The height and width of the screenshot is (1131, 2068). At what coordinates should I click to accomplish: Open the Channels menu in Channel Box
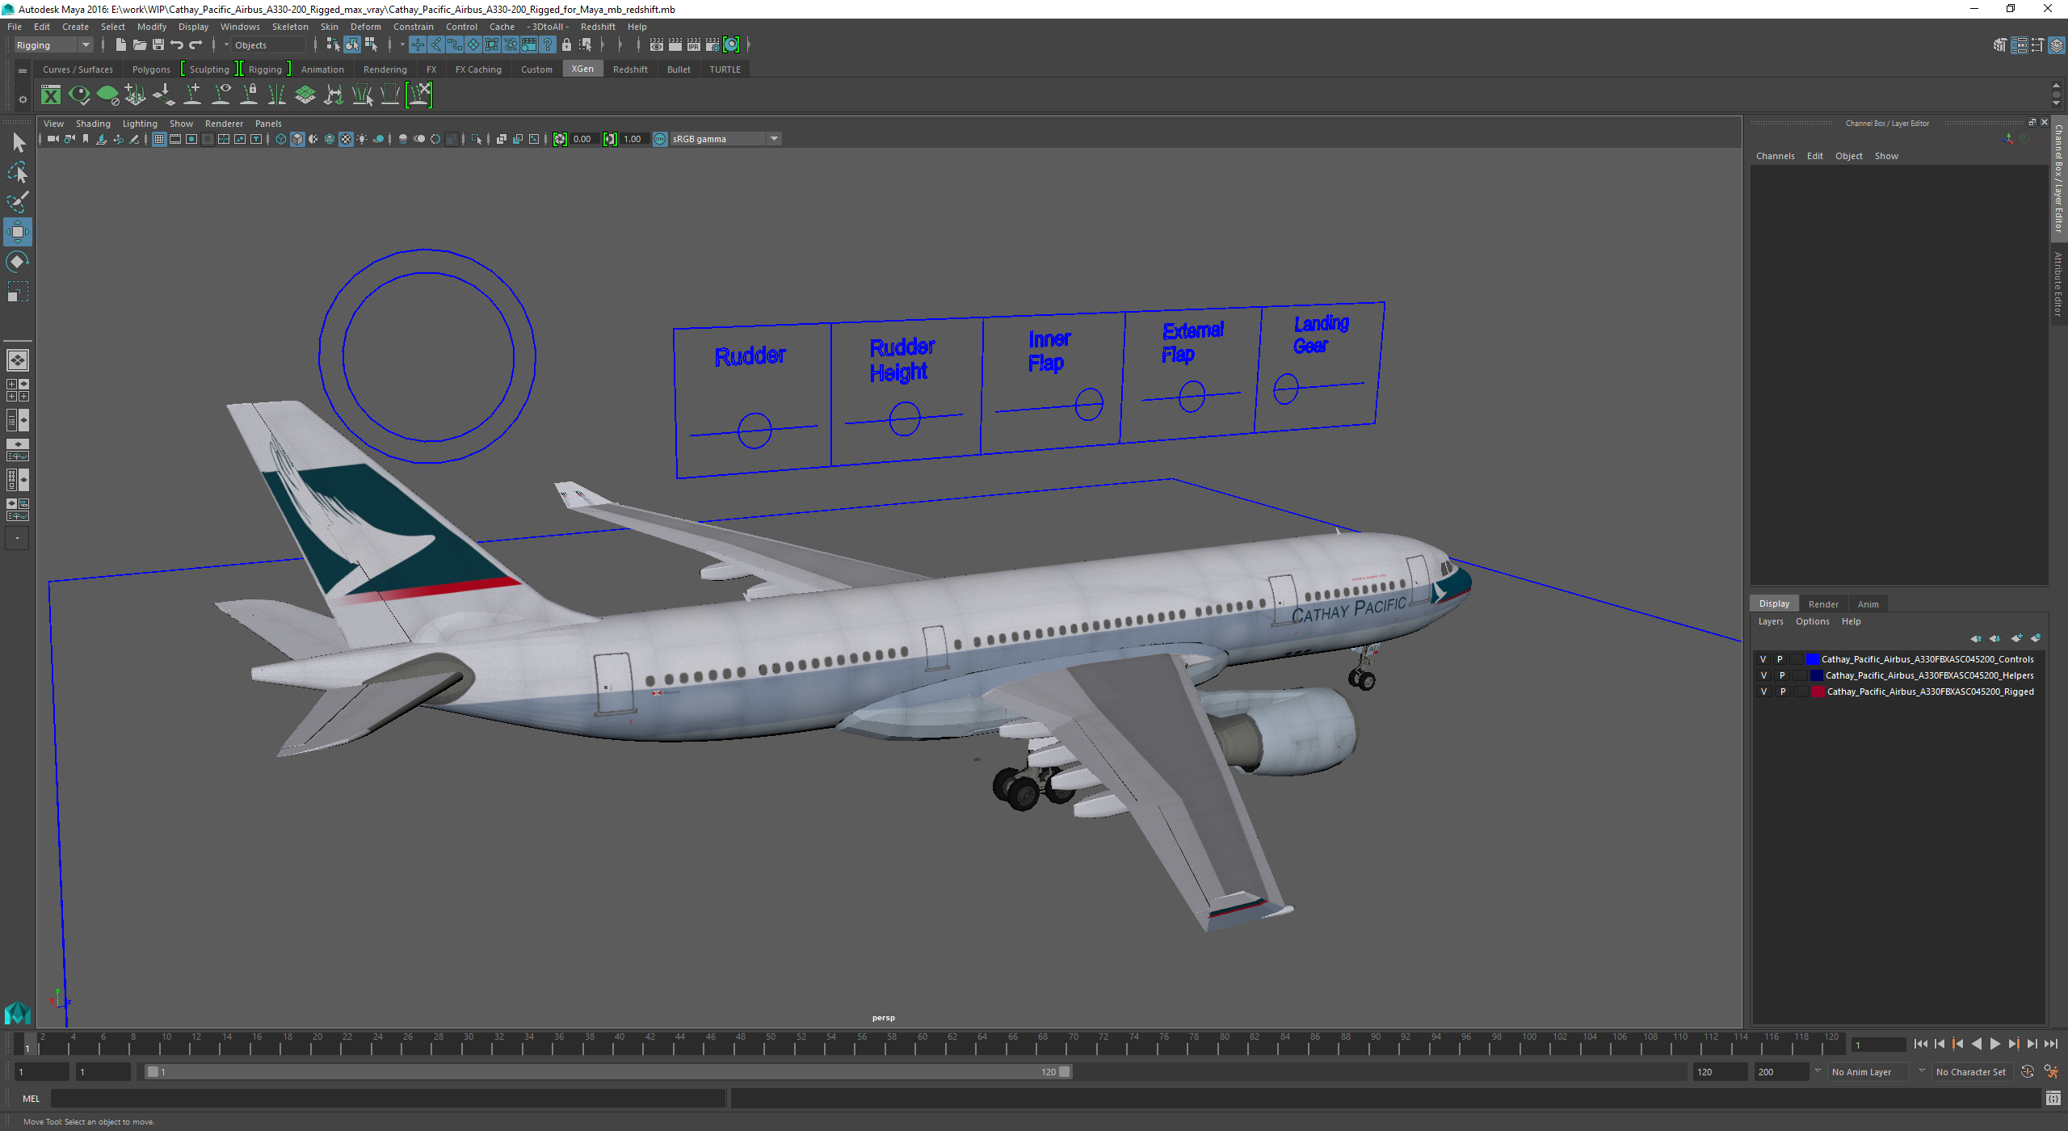[x=1775, y=156]
